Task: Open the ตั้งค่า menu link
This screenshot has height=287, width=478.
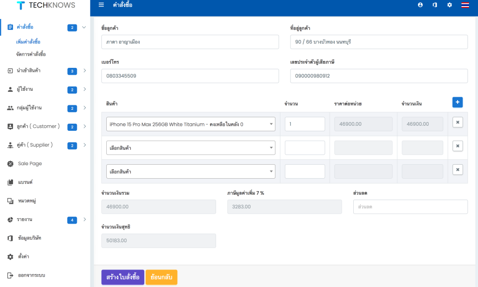Action: (23, 257)
